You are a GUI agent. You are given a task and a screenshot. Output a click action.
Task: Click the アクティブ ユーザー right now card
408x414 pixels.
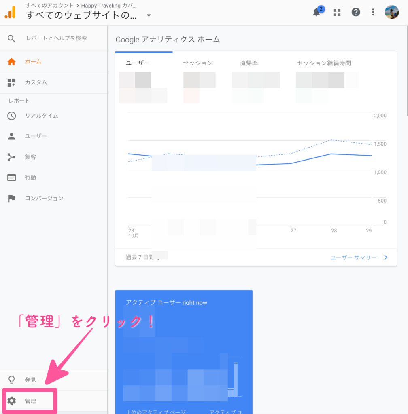[184, 352]
